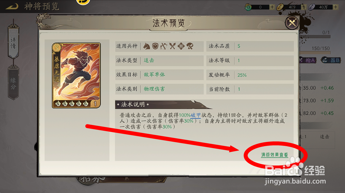345x193 pixels.
Task: Click the 破甲 keyword link in description
Action: 196,115
